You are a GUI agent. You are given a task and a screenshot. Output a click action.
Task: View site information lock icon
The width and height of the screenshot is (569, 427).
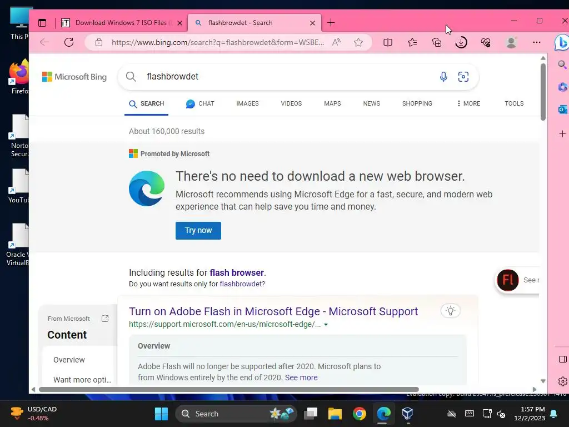click(x=99, y=42)
